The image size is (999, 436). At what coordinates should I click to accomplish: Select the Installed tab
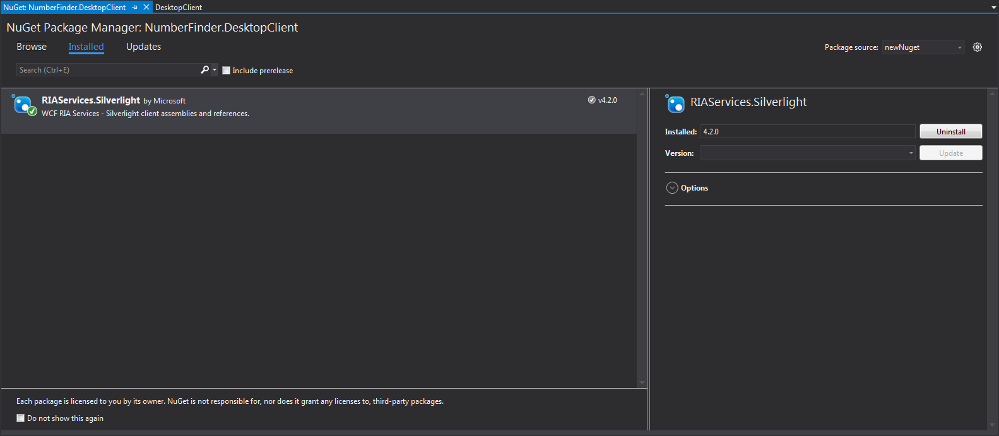(86, 47)
